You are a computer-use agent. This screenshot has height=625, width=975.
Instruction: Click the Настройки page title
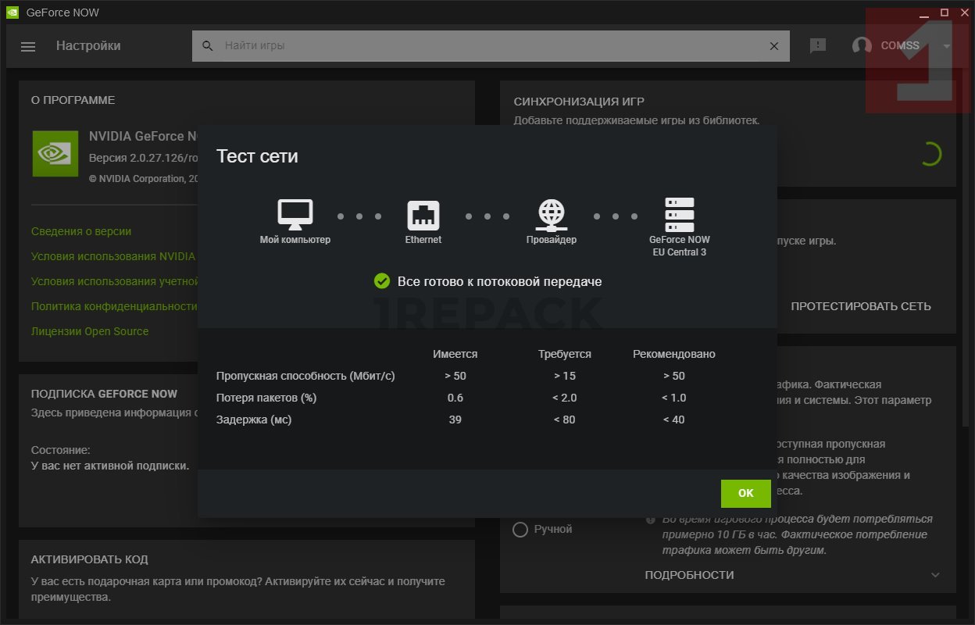88,46
